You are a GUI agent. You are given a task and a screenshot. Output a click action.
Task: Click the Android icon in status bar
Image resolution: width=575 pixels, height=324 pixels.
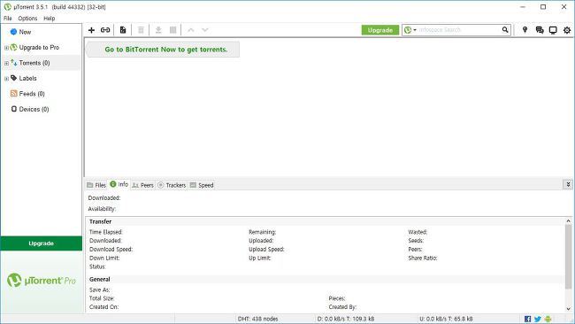pyautogui.click(x=548, y=319)
